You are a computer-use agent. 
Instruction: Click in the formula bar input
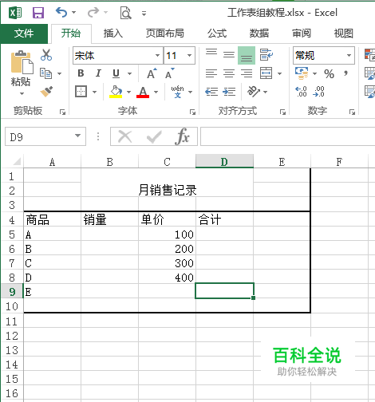287,136
